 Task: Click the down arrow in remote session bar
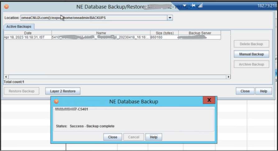[185, 6]
